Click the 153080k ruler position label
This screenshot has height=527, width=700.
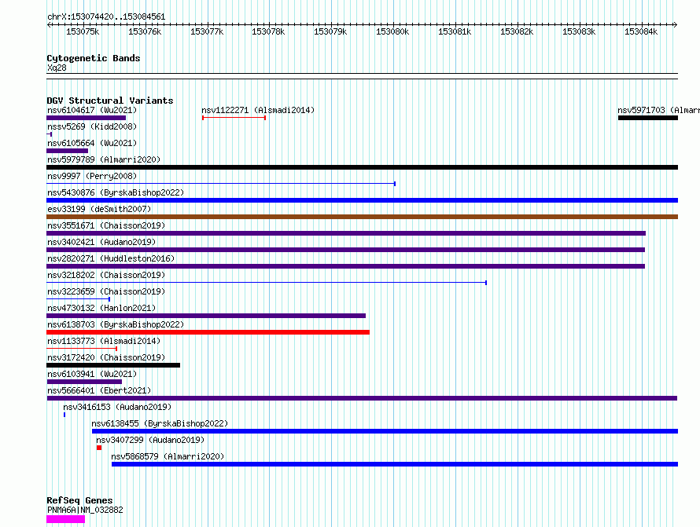pos(392,31)
